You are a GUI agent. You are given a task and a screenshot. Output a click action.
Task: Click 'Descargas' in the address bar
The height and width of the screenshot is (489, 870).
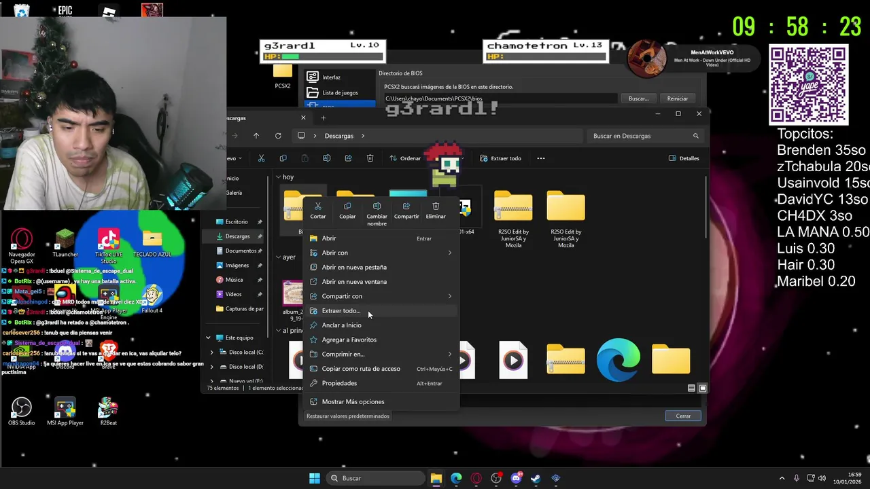338,136
